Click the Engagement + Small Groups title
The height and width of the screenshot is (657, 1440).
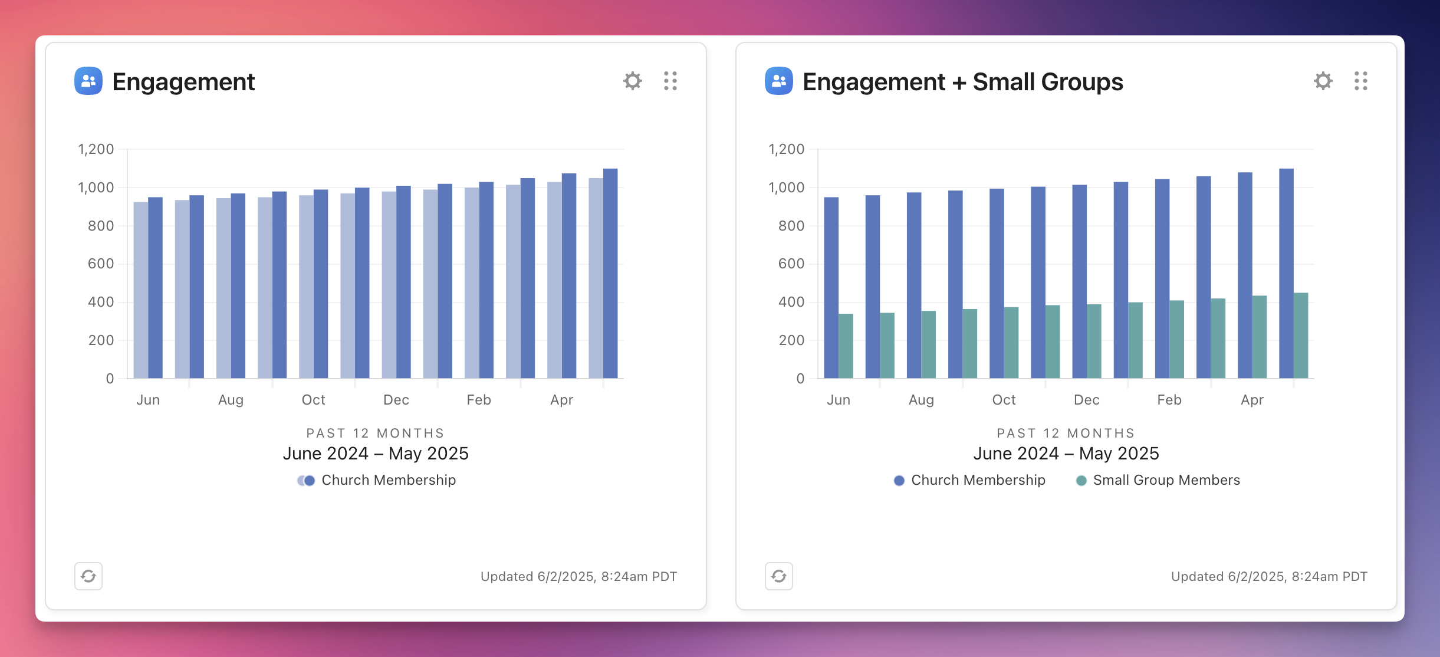click(x=962, y=81)
